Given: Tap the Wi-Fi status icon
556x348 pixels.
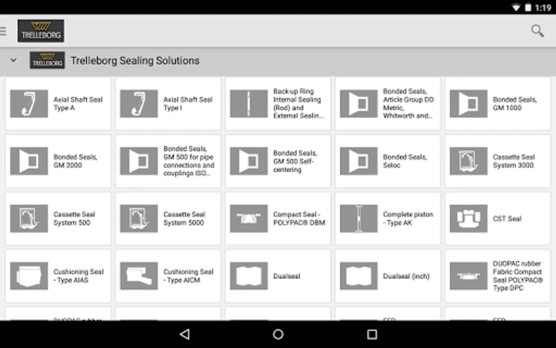Looking at the screenshot, I should pyautogui.click(x=516, y=7).
